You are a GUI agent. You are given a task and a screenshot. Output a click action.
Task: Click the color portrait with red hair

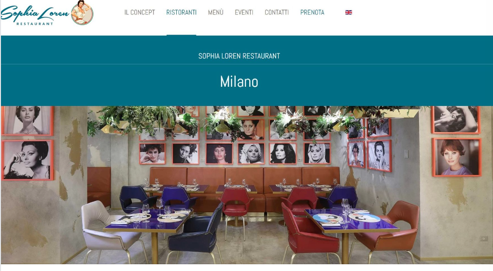[x=457, y=157]
